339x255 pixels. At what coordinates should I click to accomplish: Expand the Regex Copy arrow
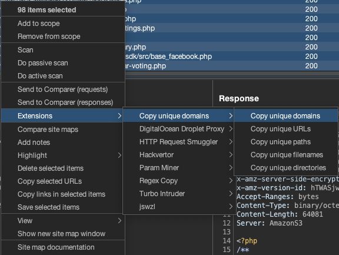(231, 181)
